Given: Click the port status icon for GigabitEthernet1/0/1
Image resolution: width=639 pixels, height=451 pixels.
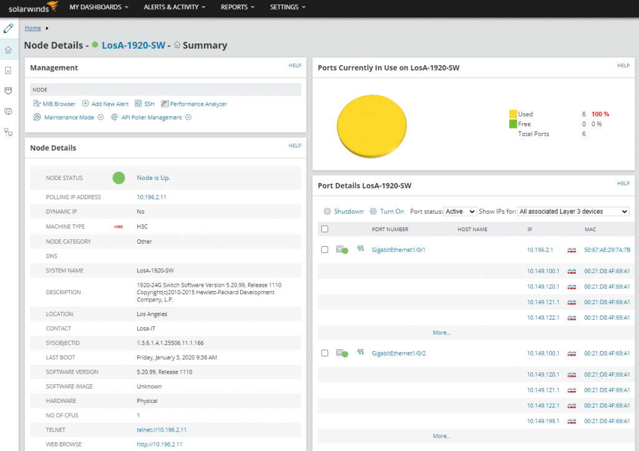Looking at the screenshot, I should [342, 250].
